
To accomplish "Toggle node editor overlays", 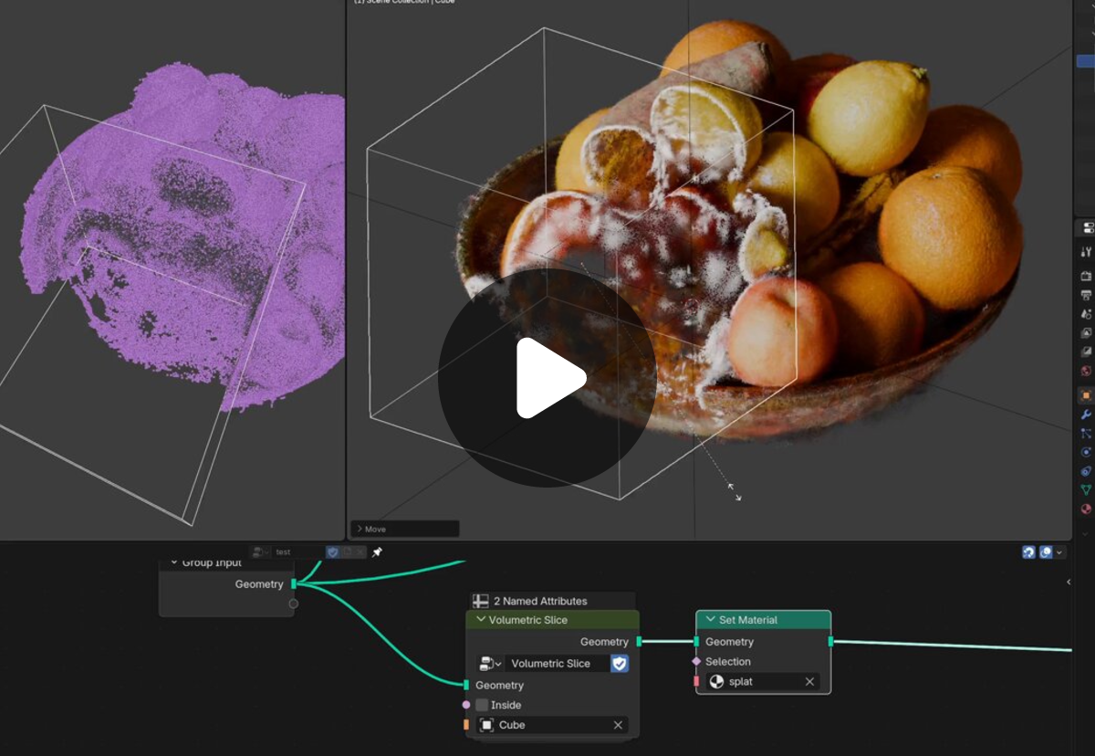I will (x=1046, y=552).
